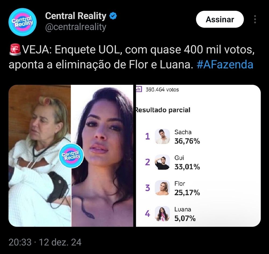Click the Resultado parcial heading
Viewport: 269px width, 254px height.
(163, 110)
